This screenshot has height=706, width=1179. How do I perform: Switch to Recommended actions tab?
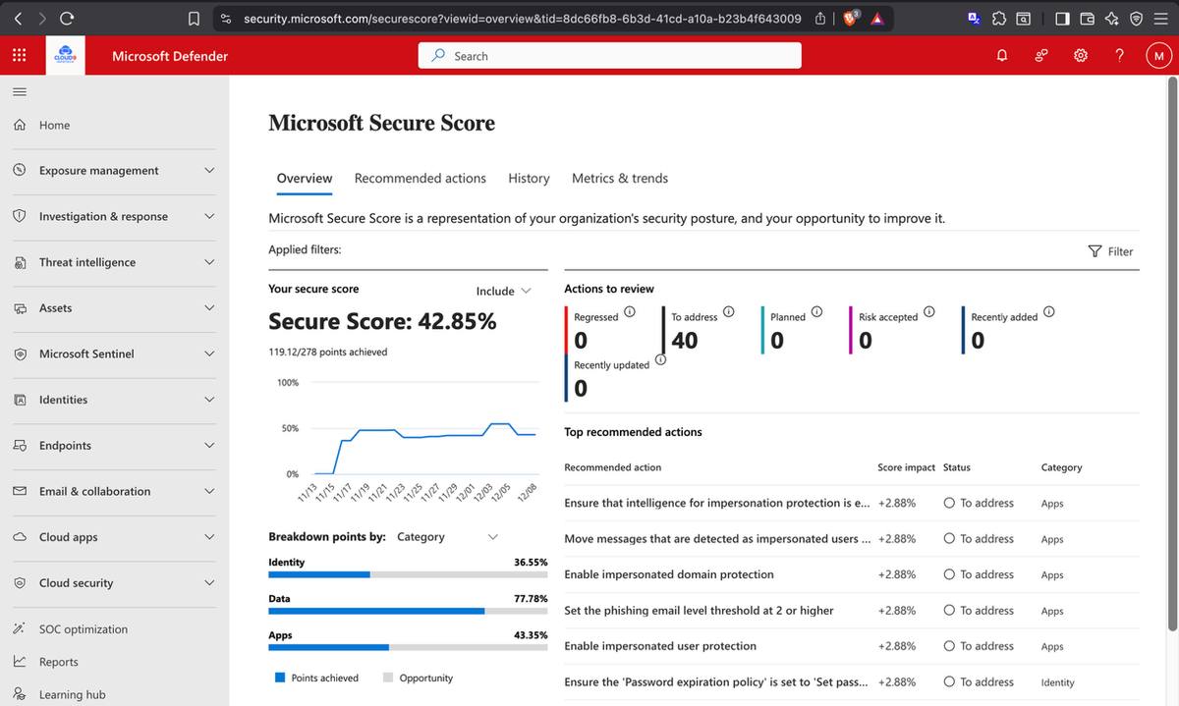[421, 179]
